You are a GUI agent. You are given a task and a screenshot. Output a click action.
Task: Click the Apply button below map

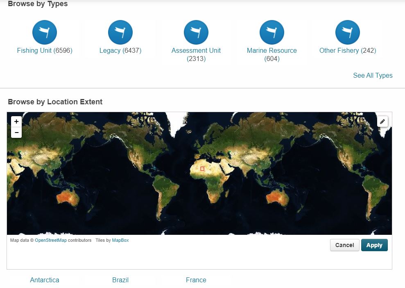coord(374,245)
